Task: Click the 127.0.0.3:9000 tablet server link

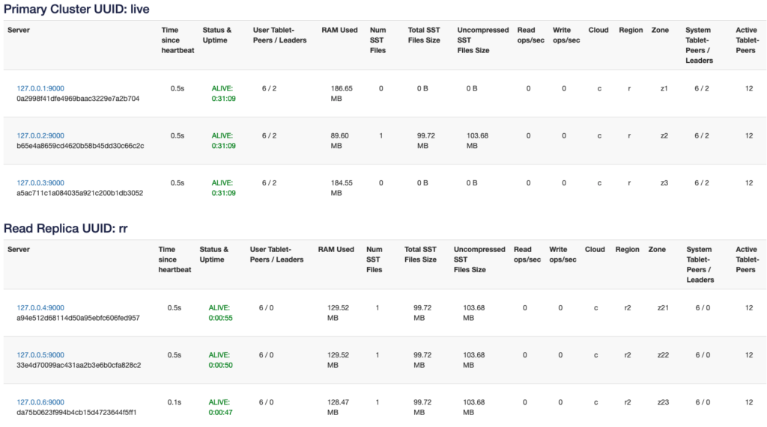Action: (40, 182)
